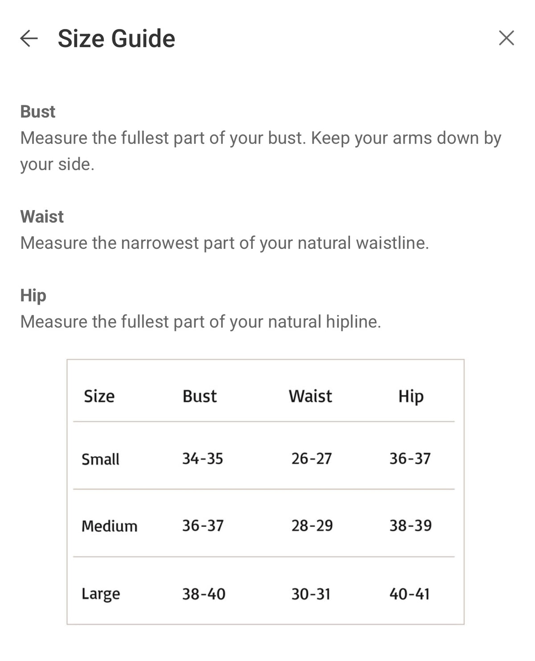
Task: Click the Hip column header in table
Action: tap(411, 396)
